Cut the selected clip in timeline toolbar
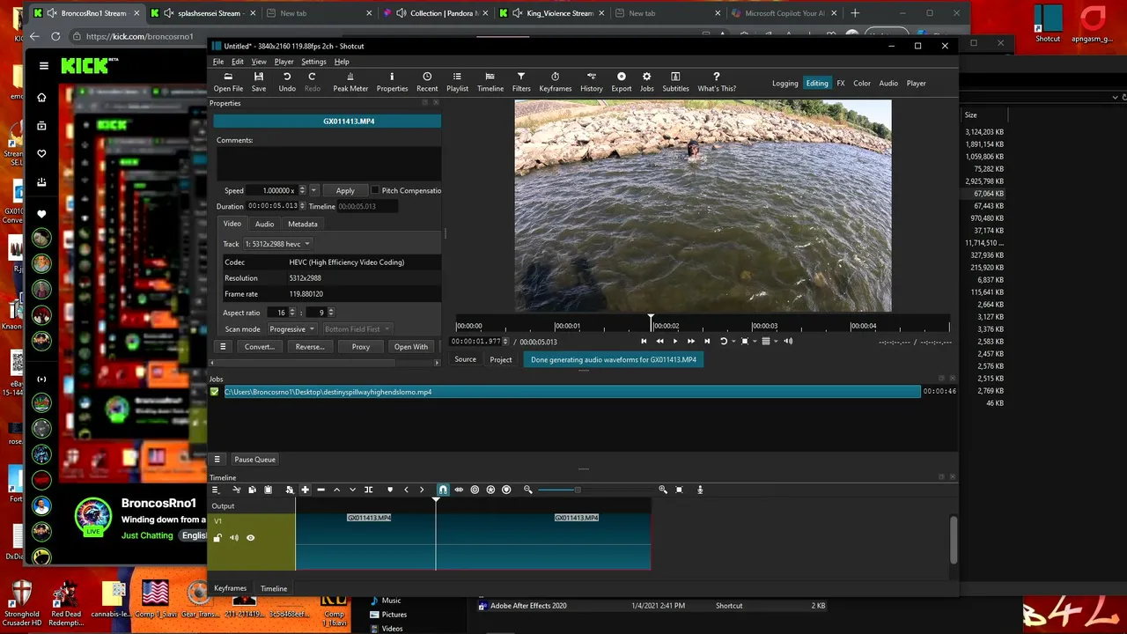Image resolution: width=1127 pixels, height=634 pixels. (236, 490)
